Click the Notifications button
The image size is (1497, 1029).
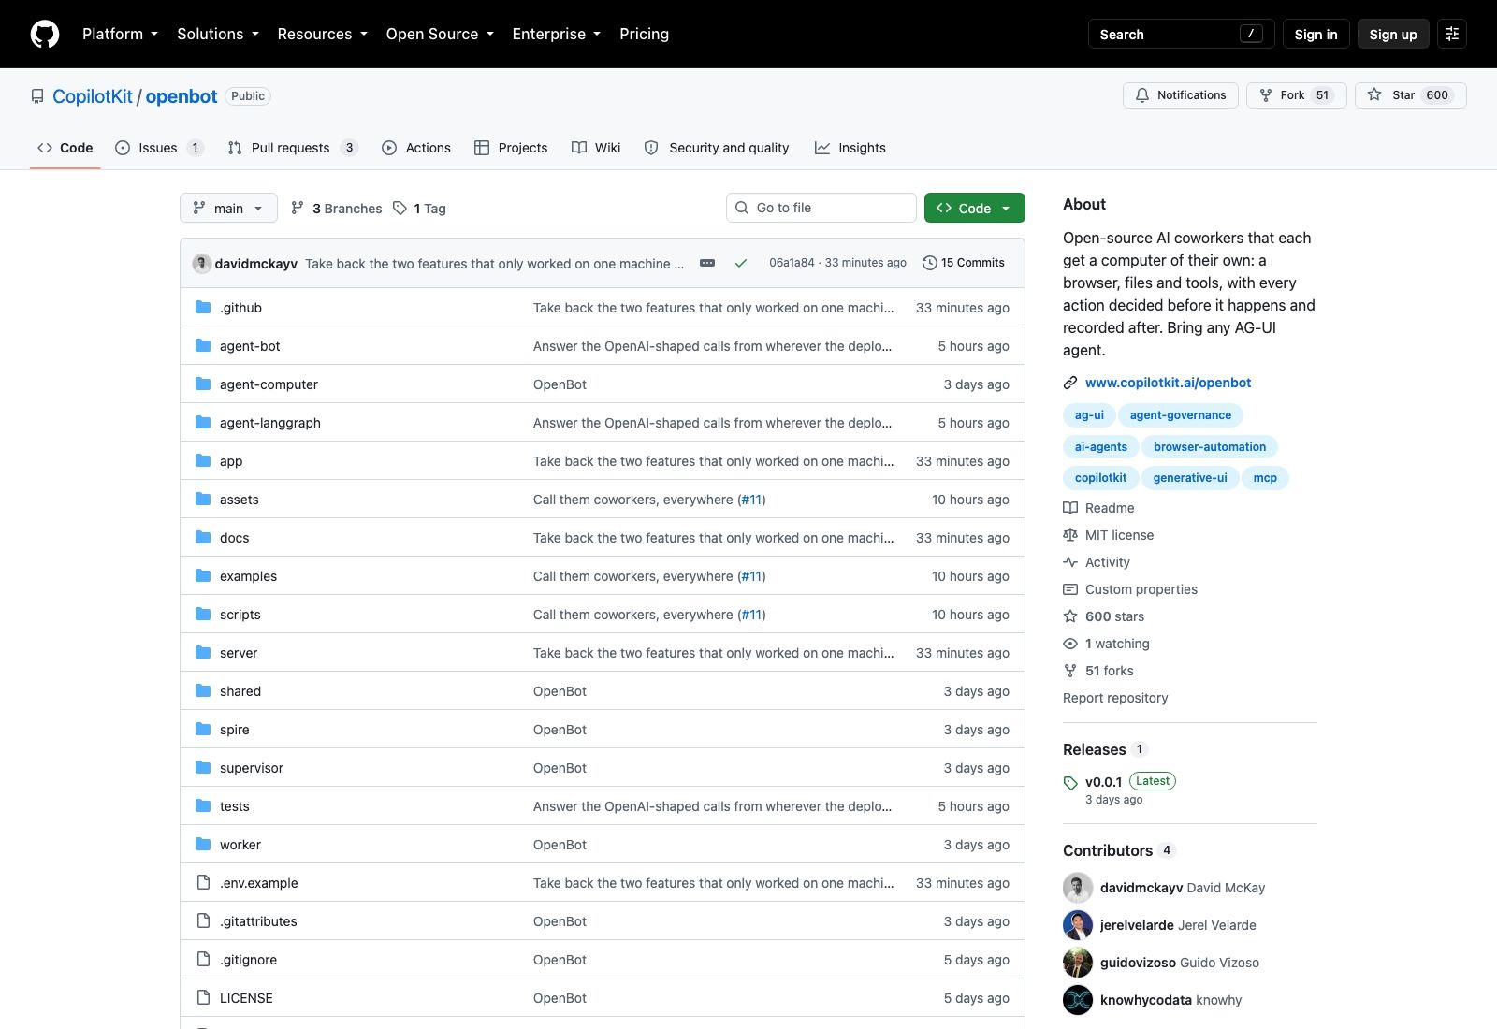[1181, 95]
